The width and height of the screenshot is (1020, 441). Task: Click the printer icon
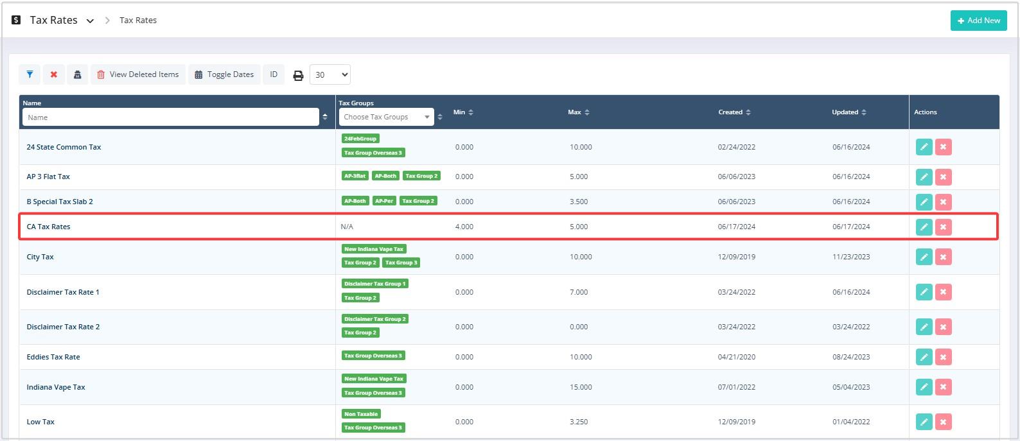click(298, 75)
